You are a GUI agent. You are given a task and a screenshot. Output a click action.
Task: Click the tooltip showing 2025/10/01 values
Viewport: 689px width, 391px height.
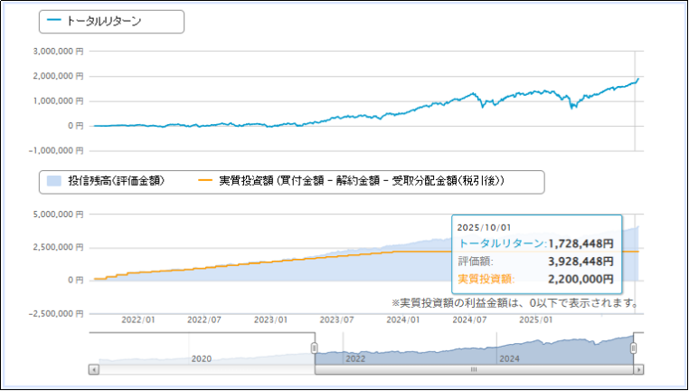click(536, 253)
